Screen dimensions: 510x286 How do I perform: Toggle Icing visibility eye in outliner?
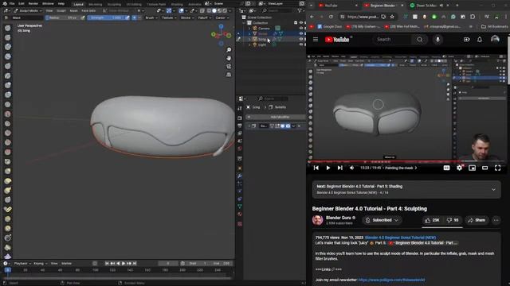coord(301,39)
